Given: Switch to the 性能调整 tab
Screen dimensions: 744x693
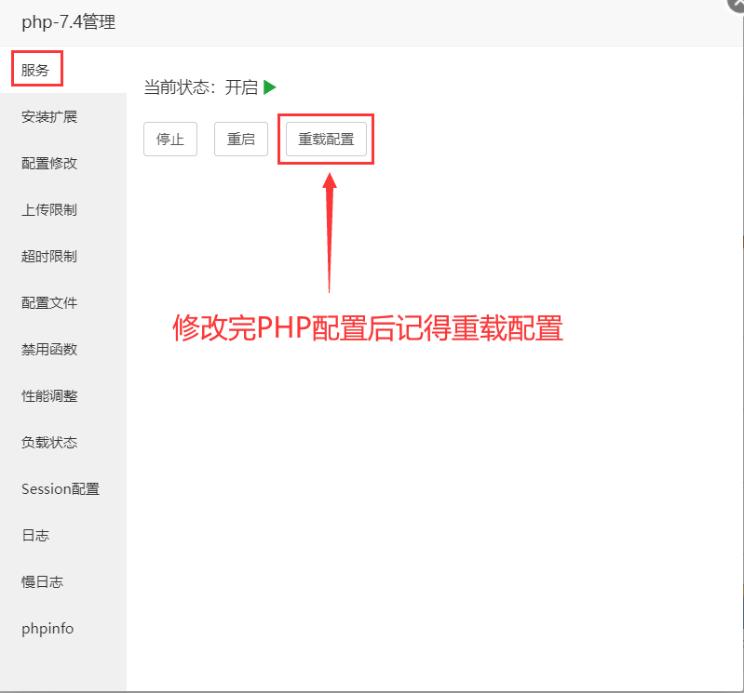Looking at the screenshot, I should pyautogui.click(x=49, y=396).
